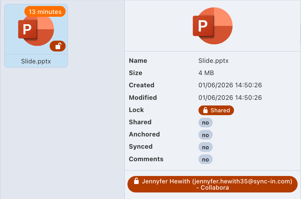Select the Slide.pptx filename under the thumbnail
The image size is (301, 199).
36,61
